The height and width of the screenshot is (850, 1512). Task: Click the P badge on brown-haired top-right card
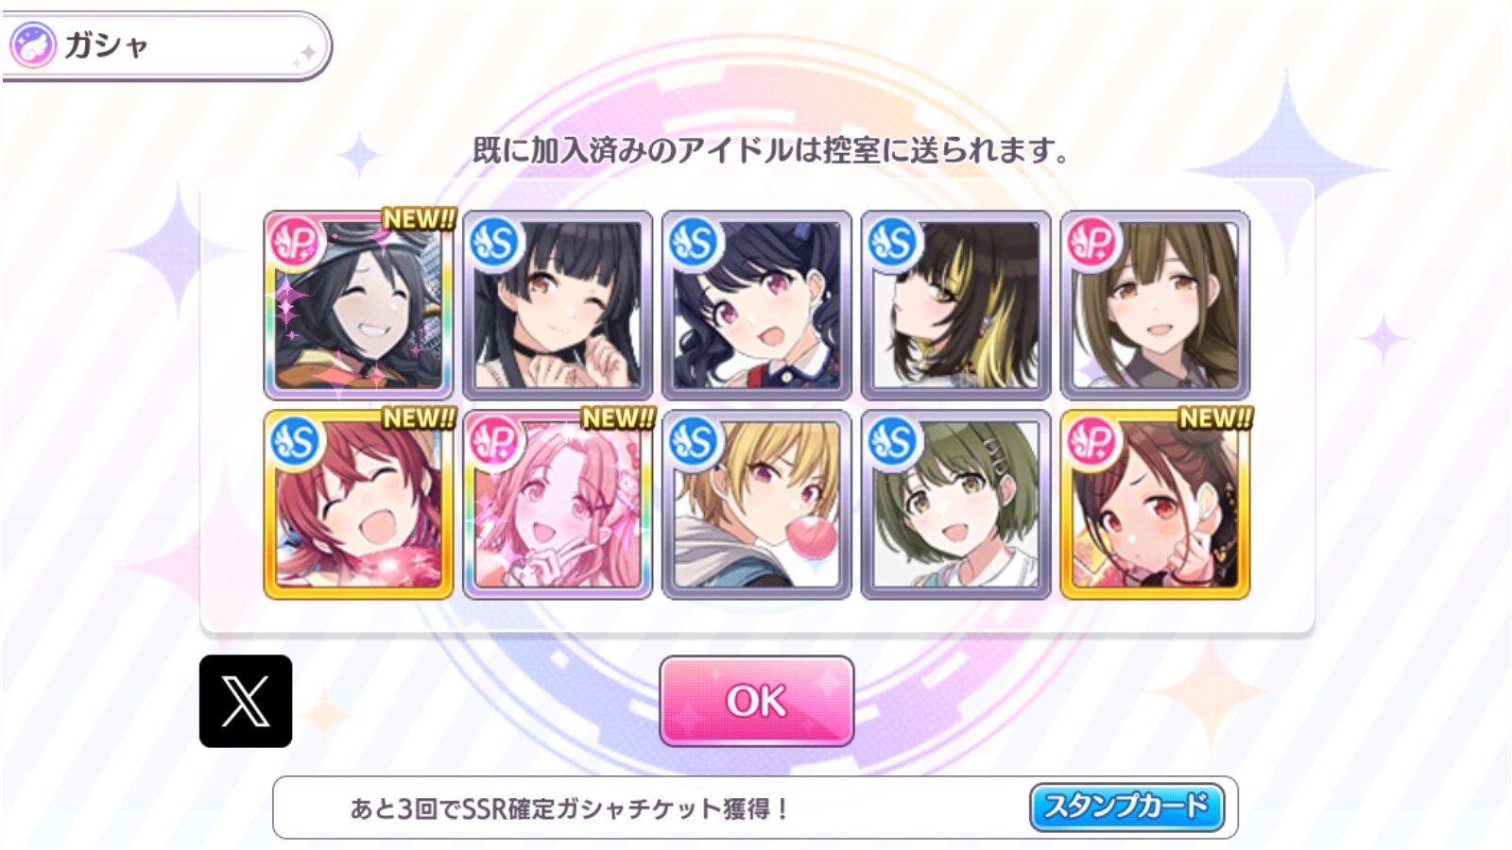pyautogui.click(x=1092, y=242)
